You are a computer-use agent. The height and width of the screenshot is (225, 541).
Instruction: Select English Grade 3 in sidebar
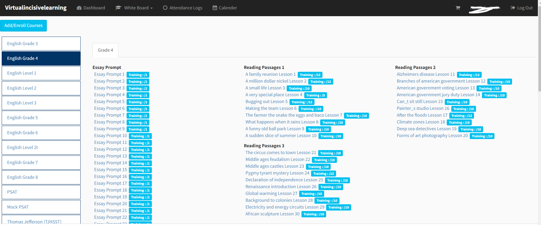coord(41,44)
